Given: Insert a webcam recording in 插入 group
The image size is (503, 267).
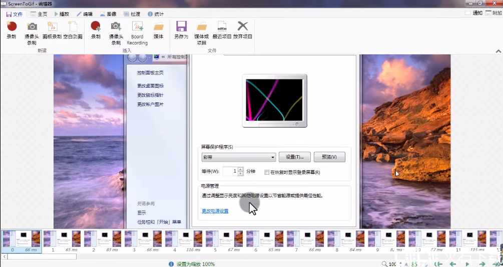Looking at the screenshot, I should coord(116,33).
